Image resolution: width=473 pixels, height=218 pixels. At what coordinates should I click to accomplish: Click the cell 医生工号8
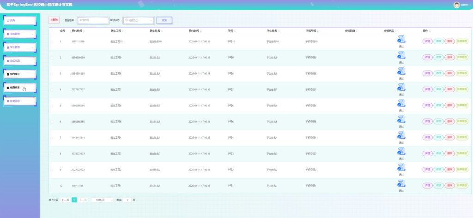(x=116, y=73)
